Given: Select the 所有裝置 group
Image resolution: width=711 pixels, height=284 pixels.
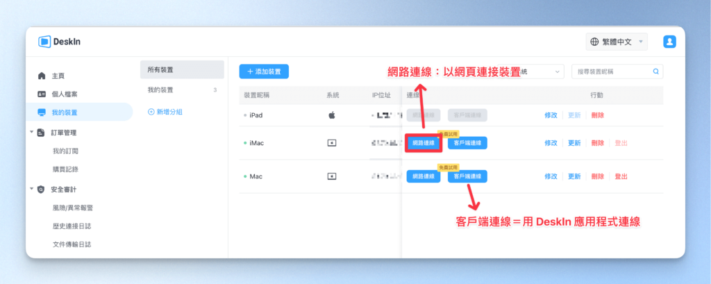Looking at the screenshot, I should tap(183, 70).
